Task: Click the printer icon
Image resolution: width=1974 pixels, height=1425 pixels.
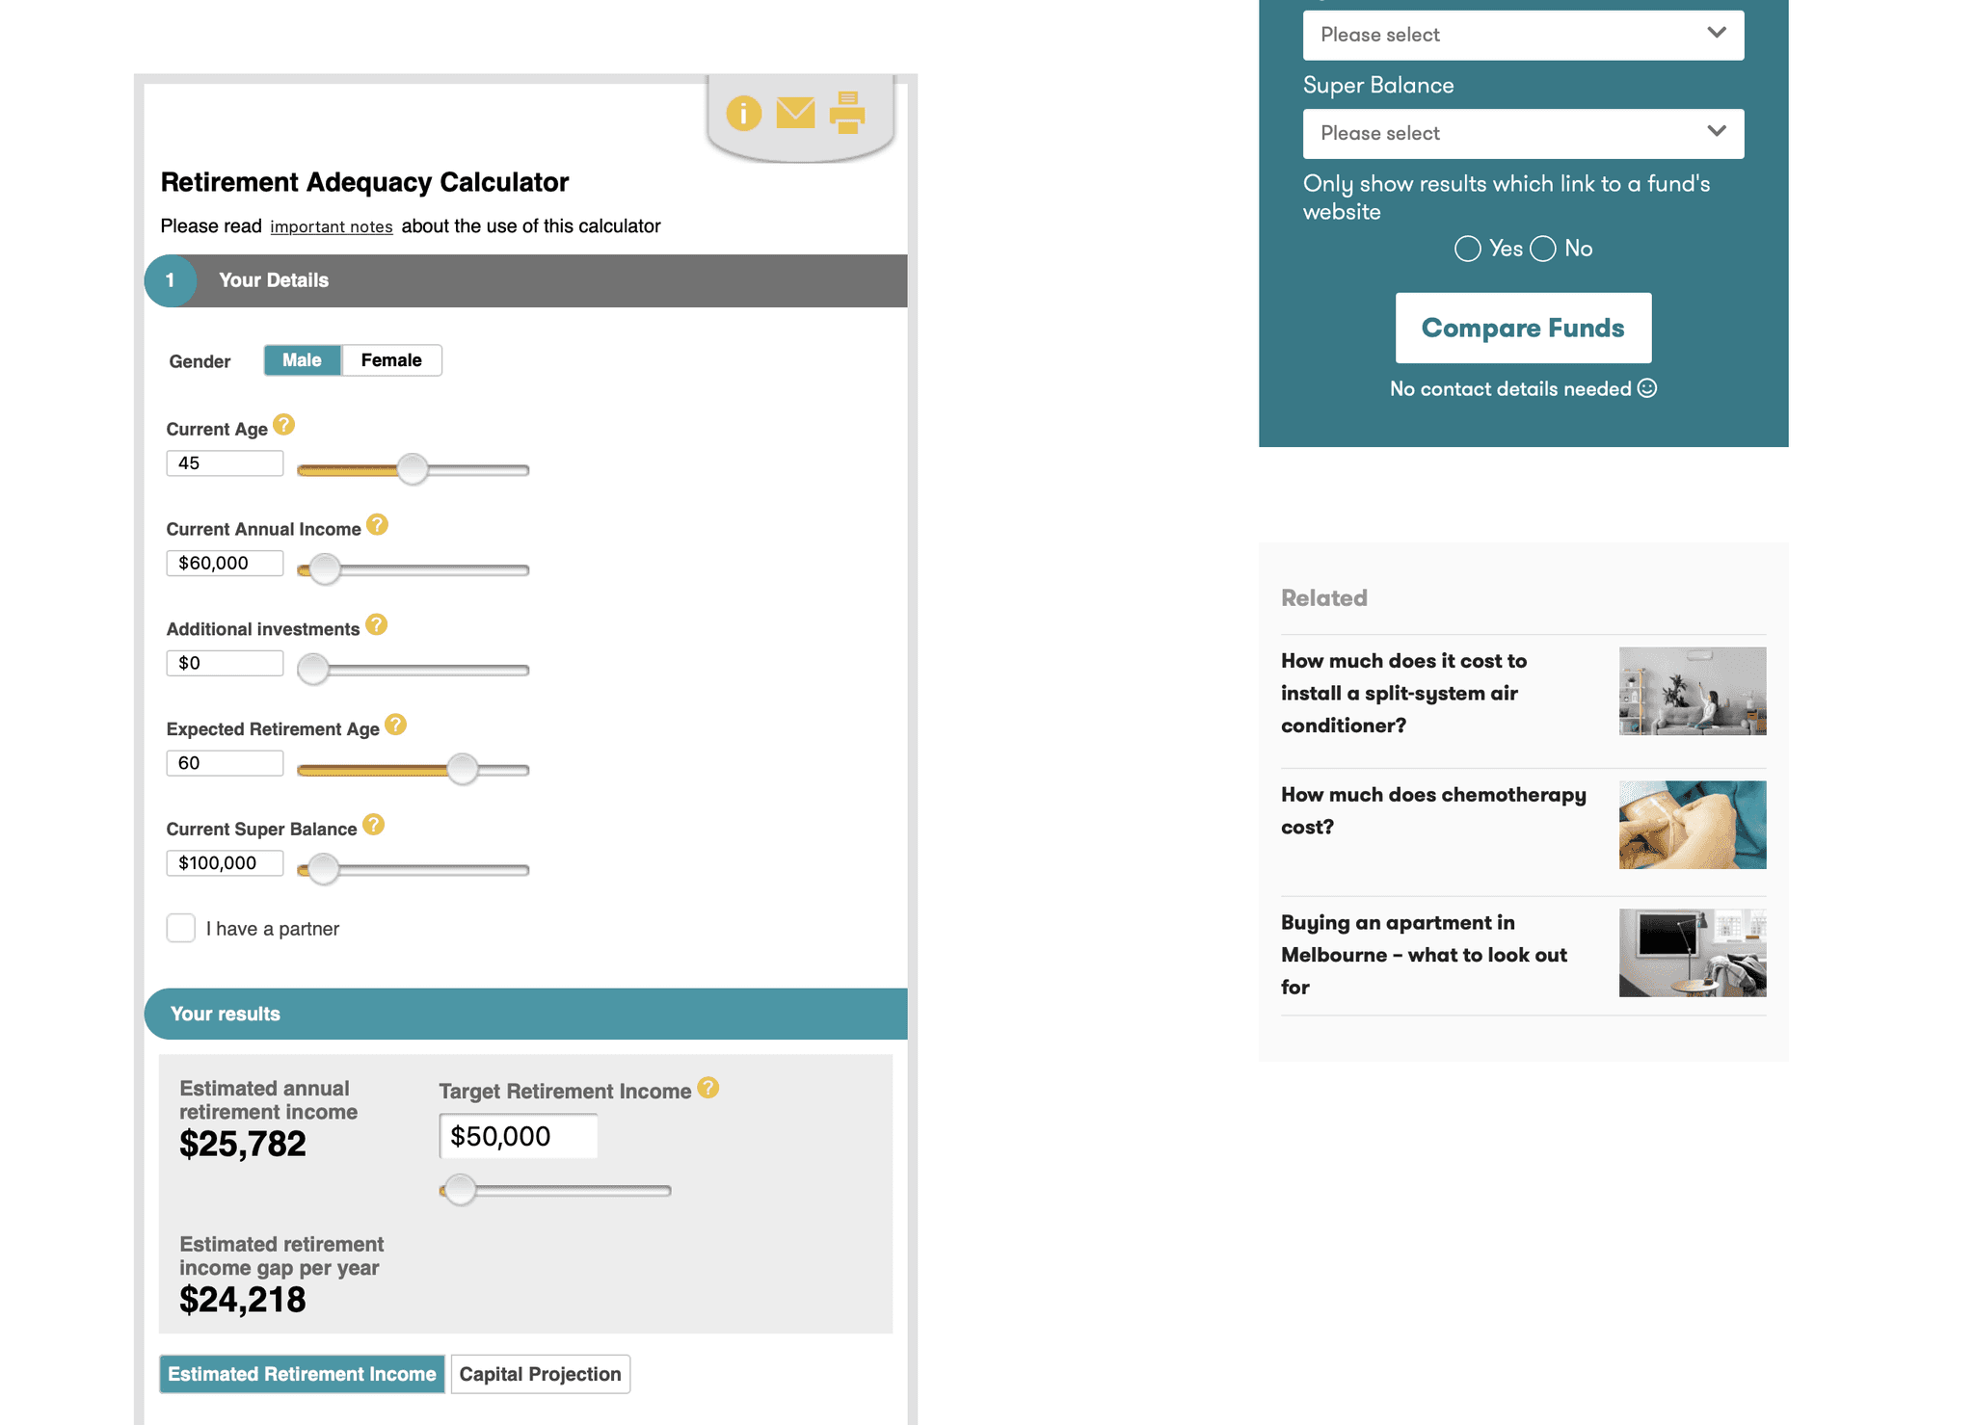Action: pos(847,113)
